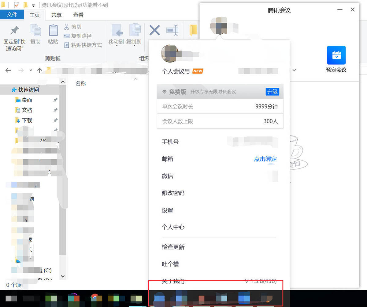Select 检查更新 in the profile menu
The width and height of the screenshot is (367, 307).
173,247
